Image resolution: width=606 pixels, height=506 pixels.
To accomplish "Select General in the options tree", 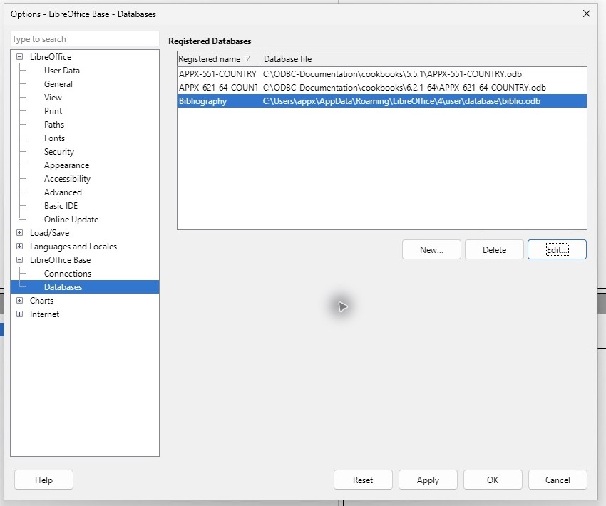I will (x=58, y=84).
